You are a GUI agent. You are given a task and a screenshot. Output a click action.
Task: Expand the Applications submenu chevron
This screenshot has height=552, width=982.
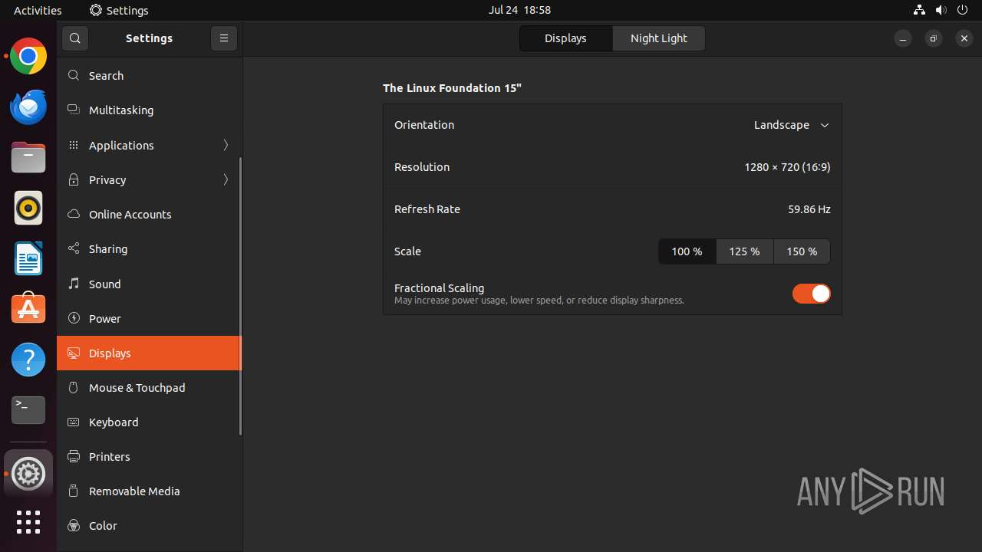tap(226, 145)
